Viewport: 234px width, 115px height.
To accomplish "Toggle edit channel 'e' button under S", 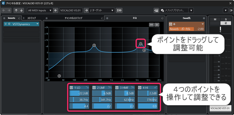I will click(x=226, y=23).
